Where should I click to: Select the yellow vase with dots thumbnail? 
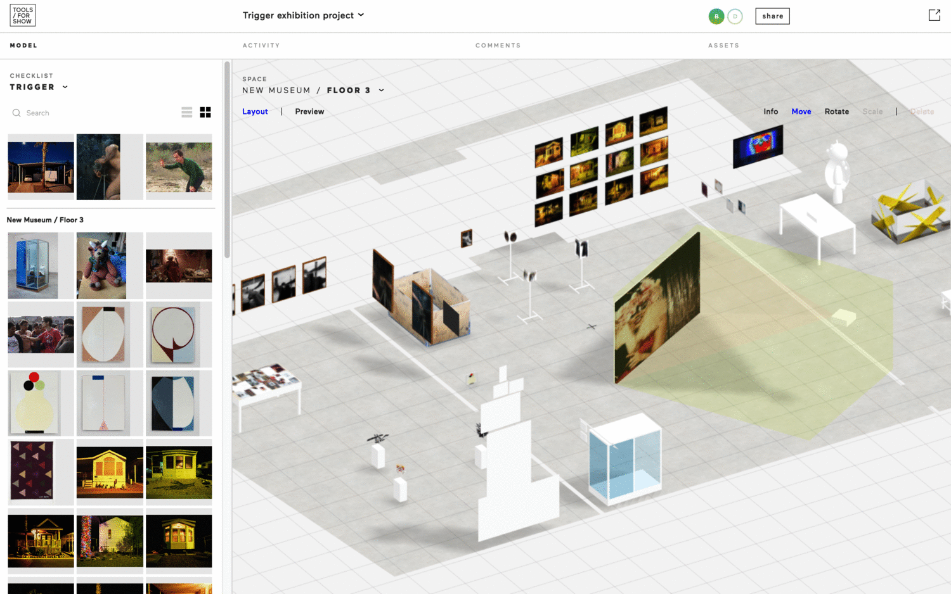point(41,403)
